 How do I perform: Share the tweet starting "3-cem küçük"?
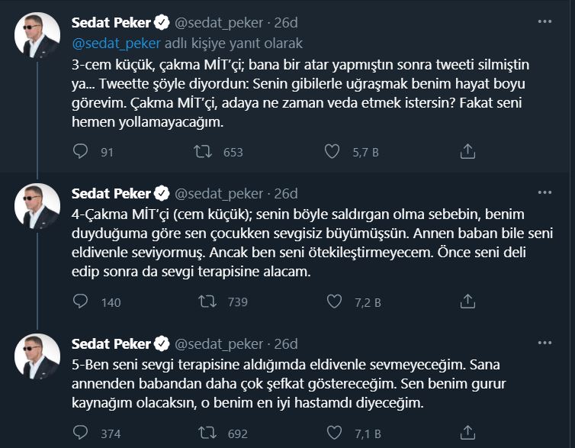tap(467, 152)
